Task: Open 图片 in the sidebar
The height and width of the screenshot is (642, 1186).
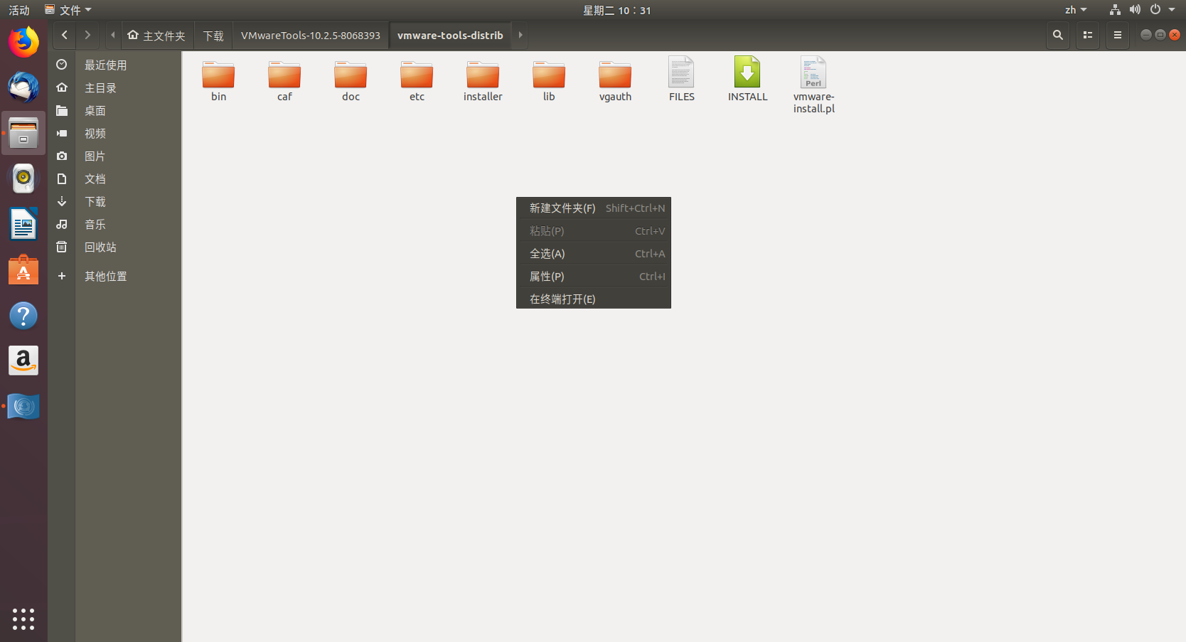Action: tap(114, 156)
